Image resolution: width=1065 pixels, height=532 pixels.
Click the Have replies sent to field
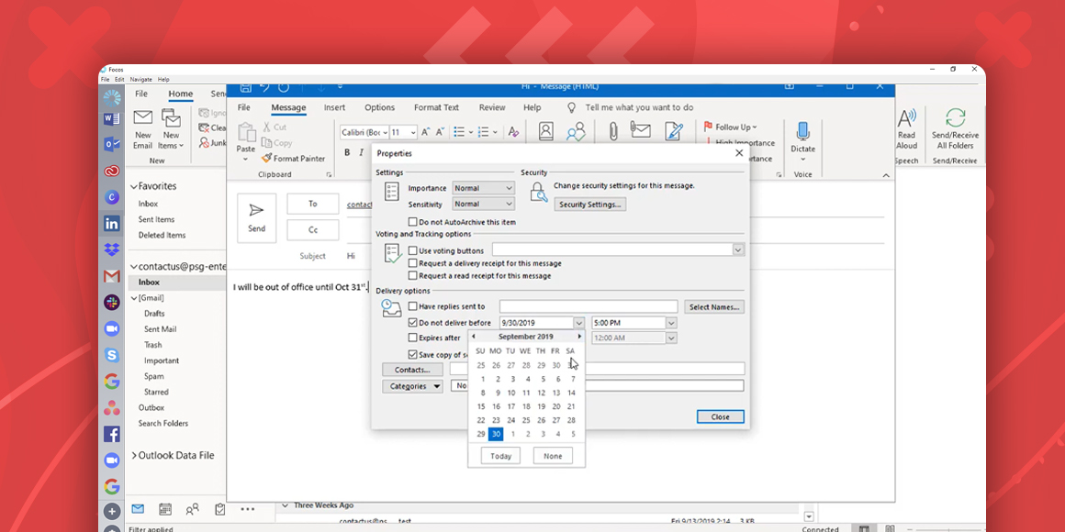coord(589,306)
